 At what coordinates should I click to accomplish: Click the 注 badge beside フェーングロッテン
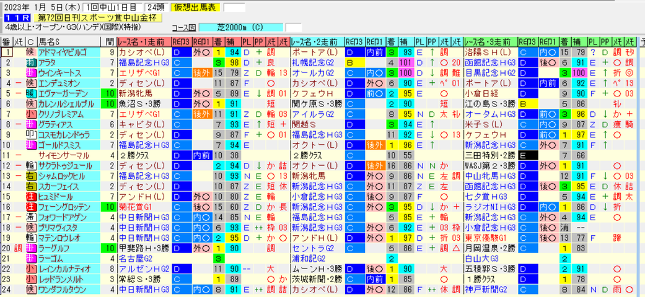click(x=31, y=207)
